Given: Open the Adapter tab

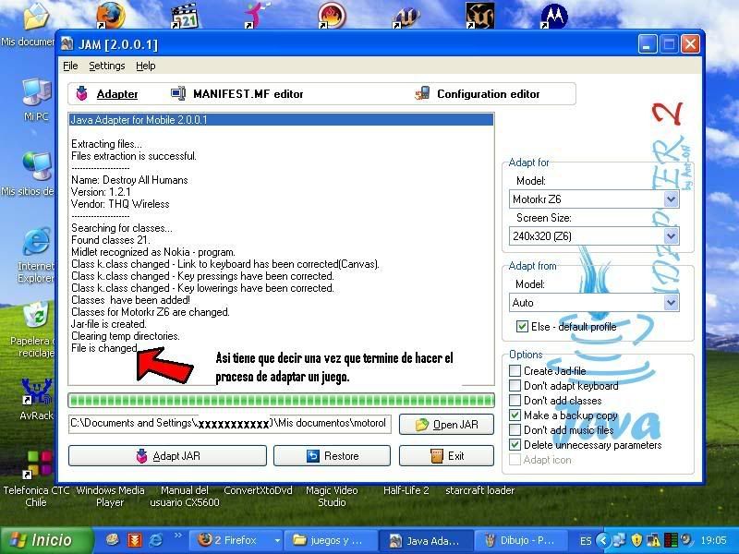Looking at the screenshot, I should [107, 94].
